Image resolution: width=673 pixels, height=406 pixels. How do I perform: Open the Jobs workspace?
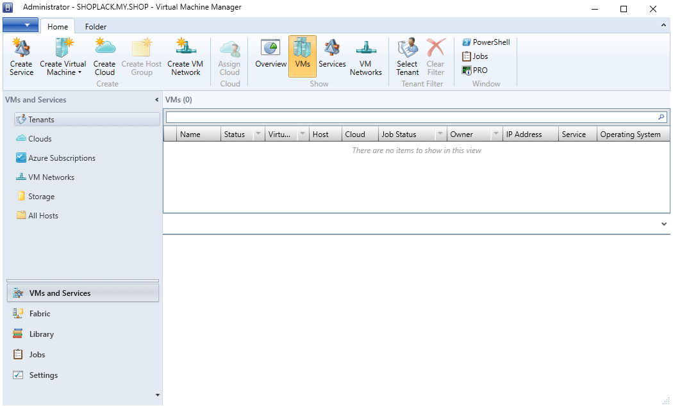[x=83, y=355]
